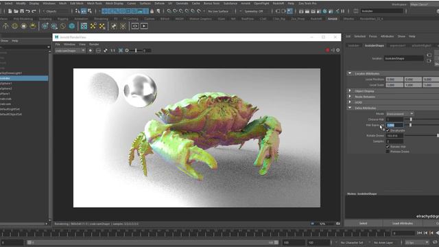Collapse the Locator Attributes section
Screen dimensions: 439x247
[x=350, y=73]
